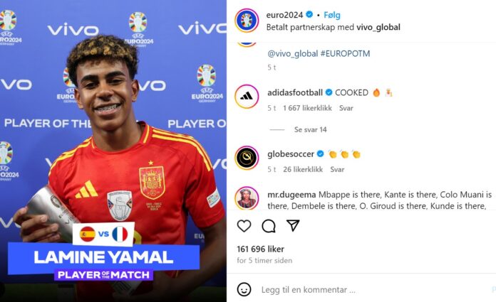The width and height of the screenshot is (496, 302).
Task: View 26 likerklikk on globesoccer comment
Action: click(x=303, y=169)
